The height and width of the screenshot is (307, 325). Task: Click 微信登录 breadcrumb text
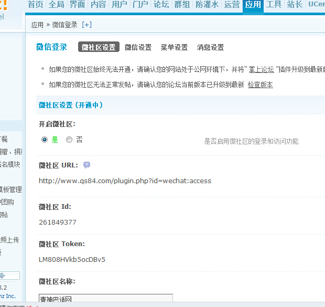pyautogui.click(x=64, y=25)
